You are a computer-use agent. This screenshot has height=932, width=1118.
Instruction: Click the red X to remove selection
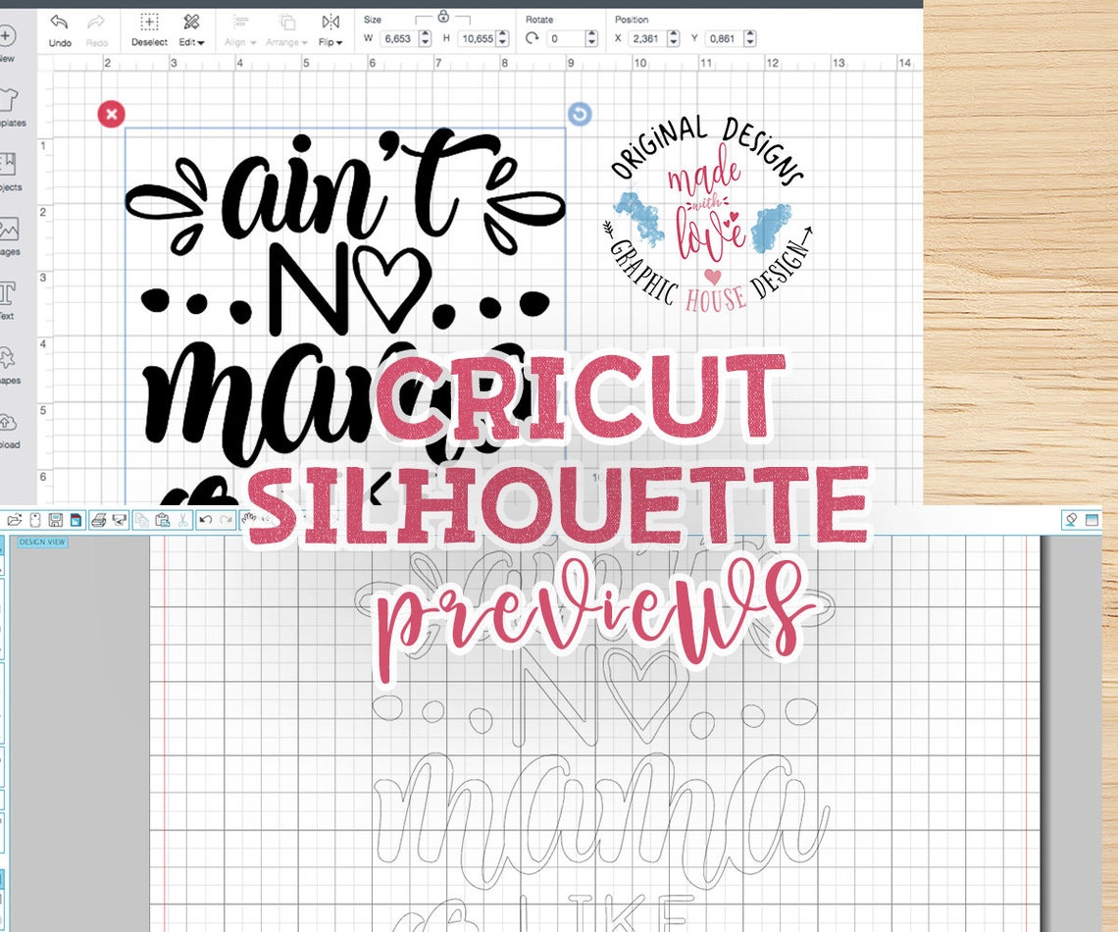click(x=111, y=113)
